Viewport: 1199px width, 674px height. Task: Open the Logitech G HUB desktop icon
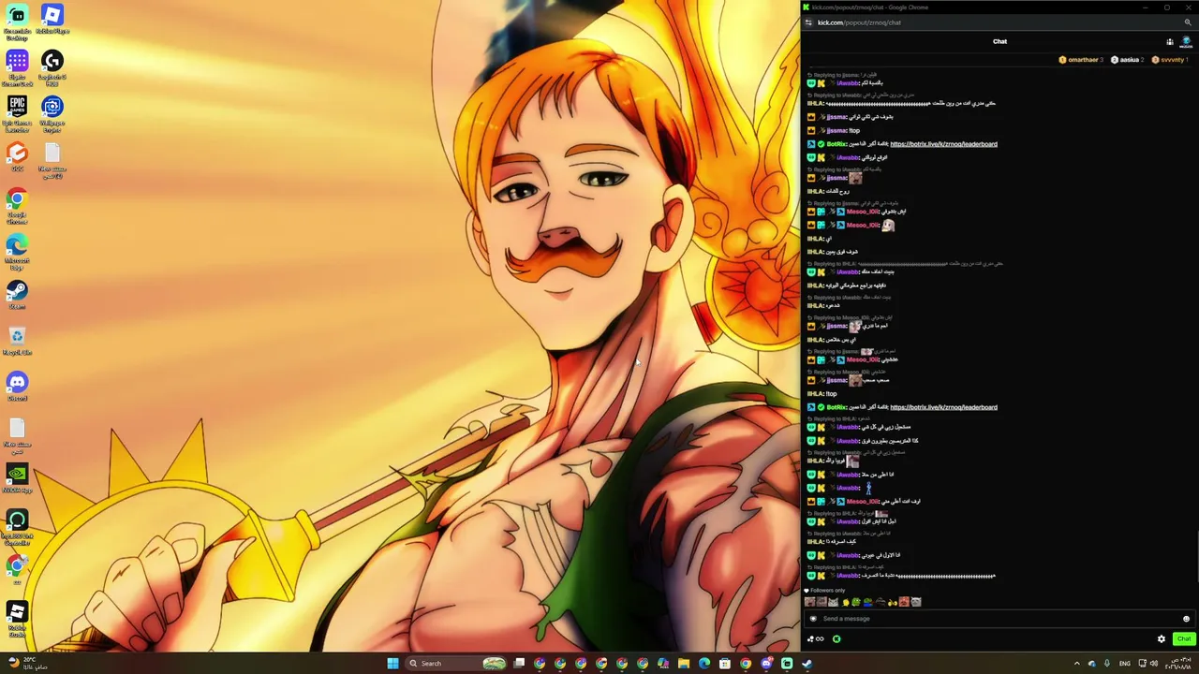[x=52, y=67]
